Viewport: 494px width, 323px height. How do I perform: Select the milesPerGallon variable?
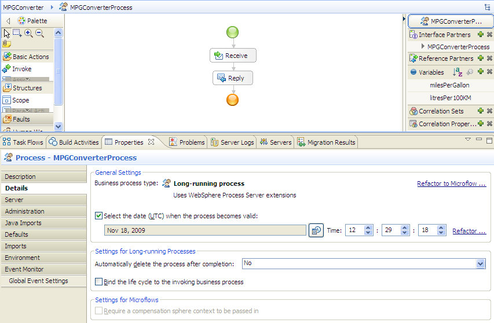pyautogui.click(x=449, y=85)
